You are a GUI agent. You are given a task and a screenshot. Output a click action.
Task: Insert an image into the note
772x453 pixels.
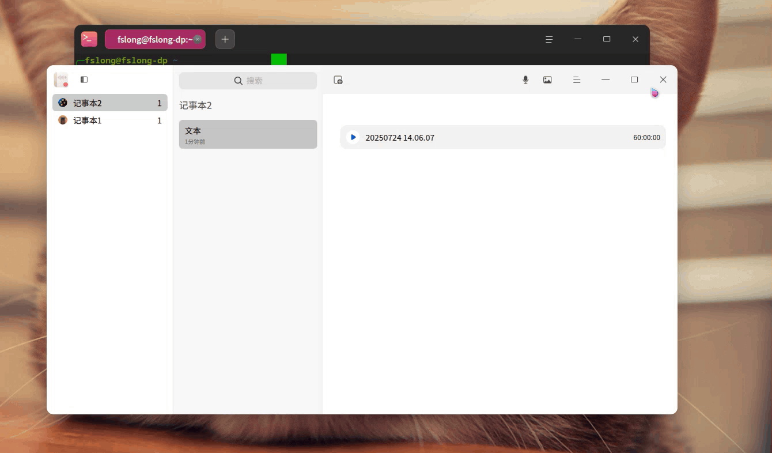(547, 80)
